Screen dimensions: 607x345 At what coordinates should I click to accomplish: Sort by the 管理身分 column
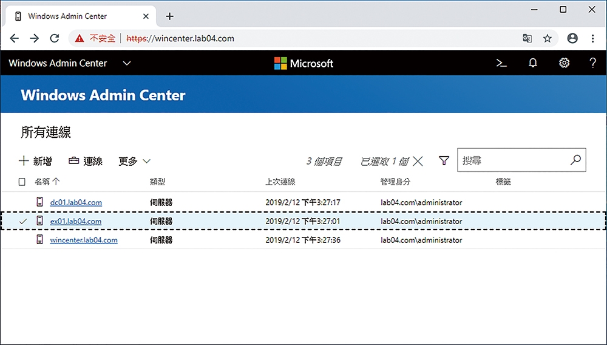tap(395, 182)
